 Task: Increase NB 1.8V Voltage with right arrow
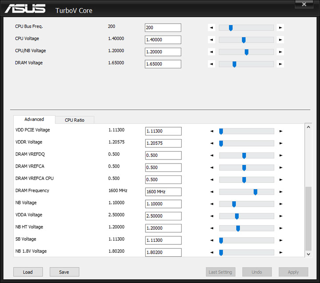tap(281, 252)
